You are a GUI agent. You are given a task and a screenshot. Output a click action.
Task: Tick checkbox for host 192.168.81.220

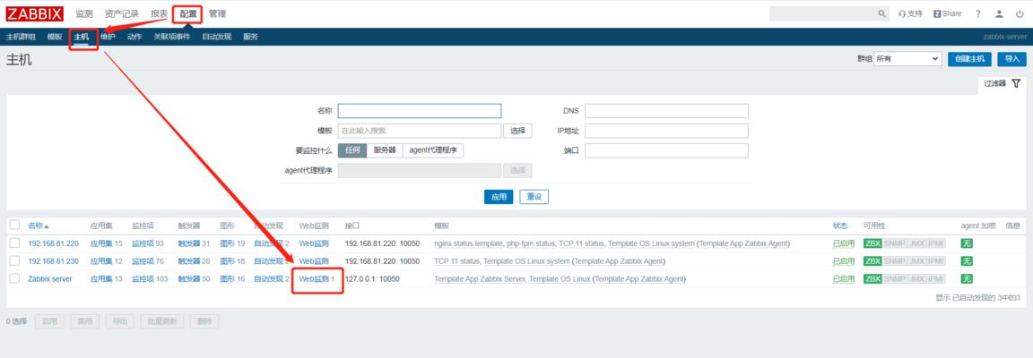pos(14,243)
